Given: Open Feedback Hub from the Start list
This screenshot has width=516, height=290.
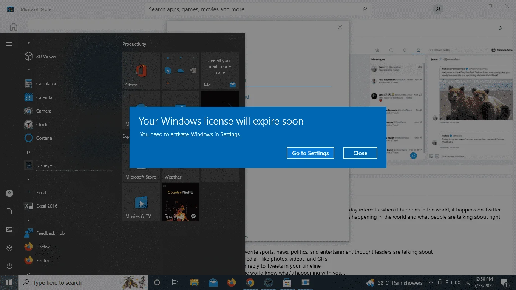Looking at the screenshot, I should (68, 233).
